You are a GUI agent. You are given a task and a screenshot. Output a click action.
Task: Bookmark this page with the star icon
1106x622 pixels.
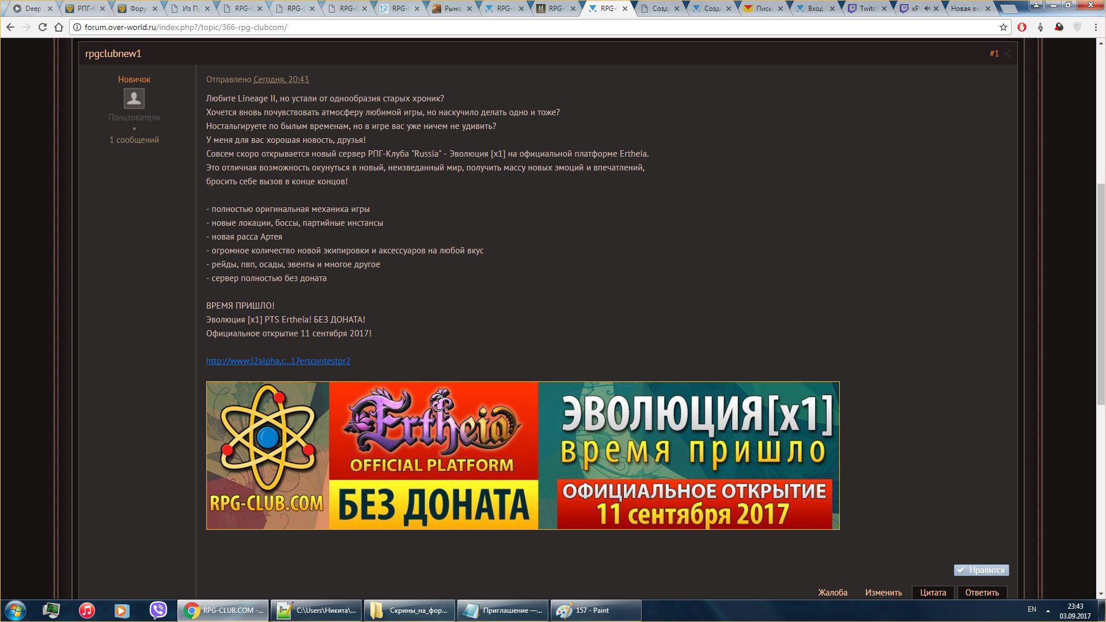coord(1003,27)
